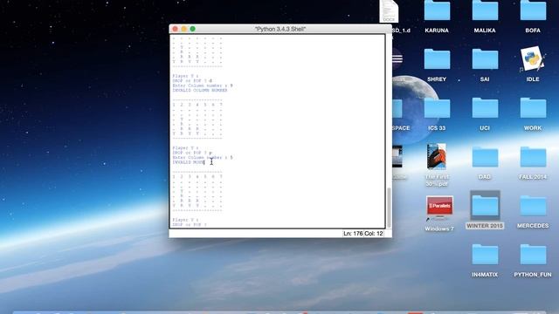Select the DOCX document icon at the top
The height and width of the screenshot is (314, 559).
[x=389, y=10]
